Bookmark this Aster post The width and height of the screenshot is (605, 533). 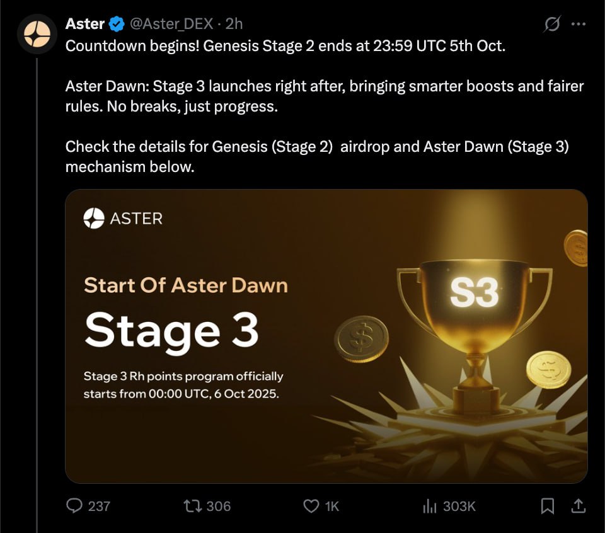point(548,505)
